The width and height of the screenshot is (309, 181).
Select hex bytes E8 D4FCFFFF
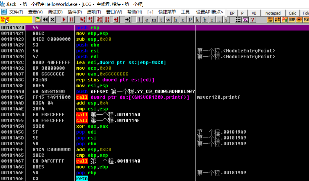(x=48, y=161)
